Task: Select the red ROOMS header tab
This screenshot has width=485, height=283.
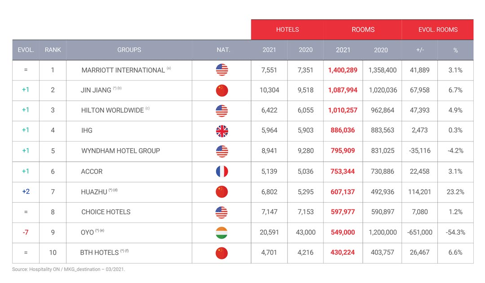Action: click(363, 30)
